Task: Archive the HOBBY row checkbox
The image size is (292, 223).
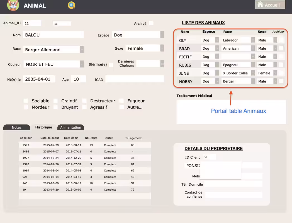Action: point(281,81)
